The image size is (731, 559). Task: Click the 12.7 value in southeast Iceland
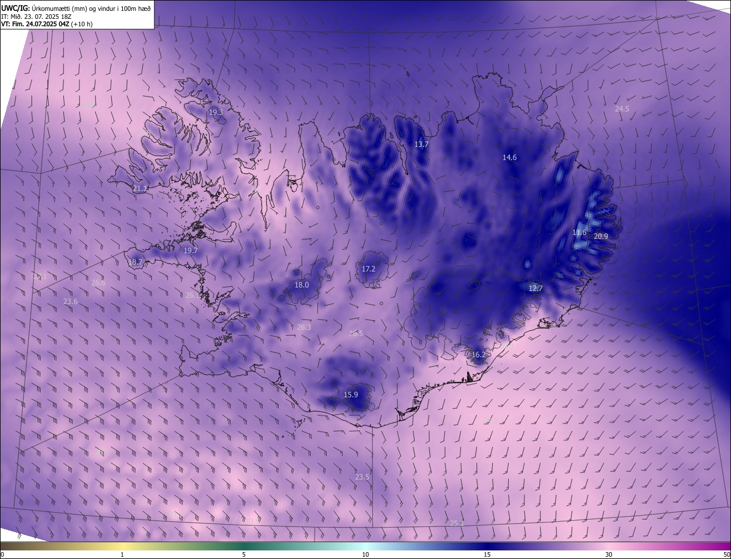pyautogui.click(x=535, y=288)
